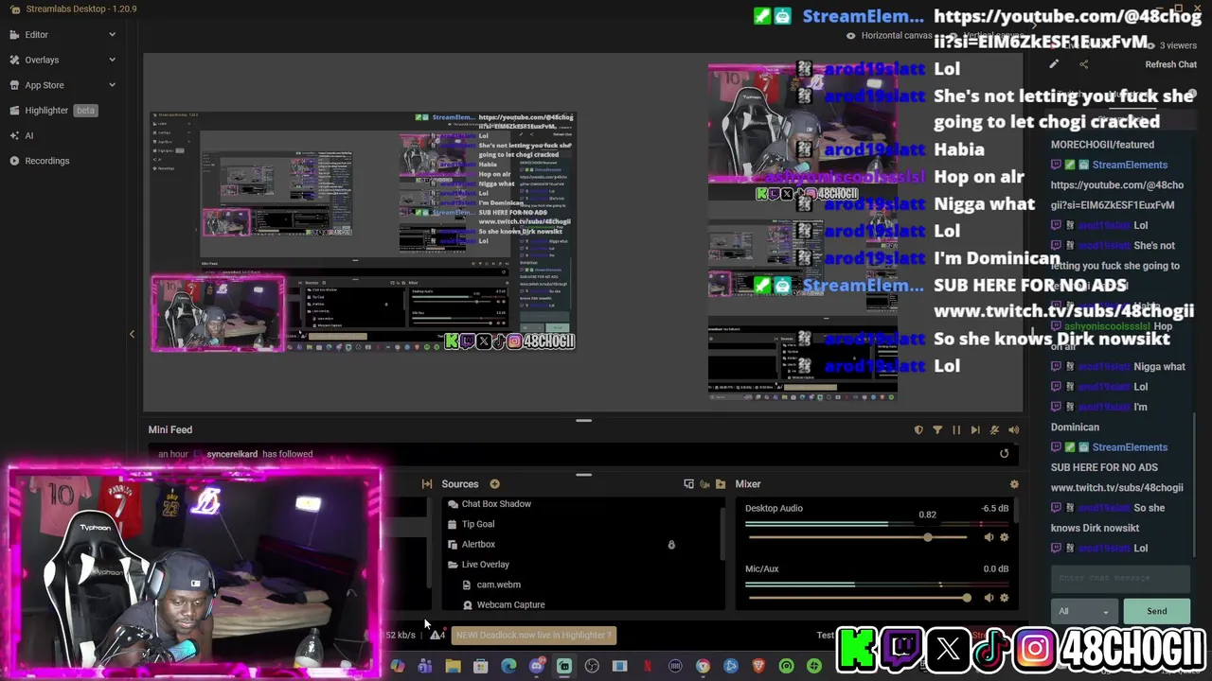Open OBS Studio from the taskbar
The width and height of the screenshot is (1212, 681).
point(592,667)
